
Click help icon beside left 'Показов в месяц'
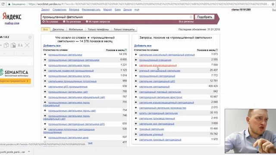point(125,50)
